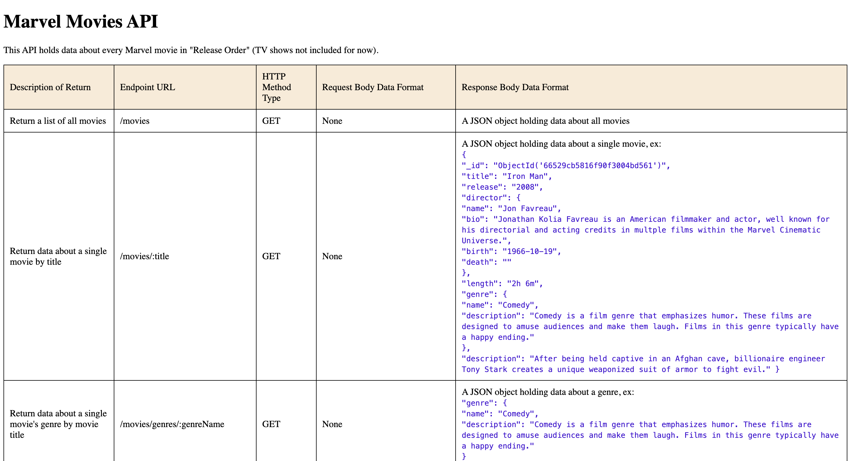Click 'A JSON object holding data about a genre'

(x=547, y=392)
